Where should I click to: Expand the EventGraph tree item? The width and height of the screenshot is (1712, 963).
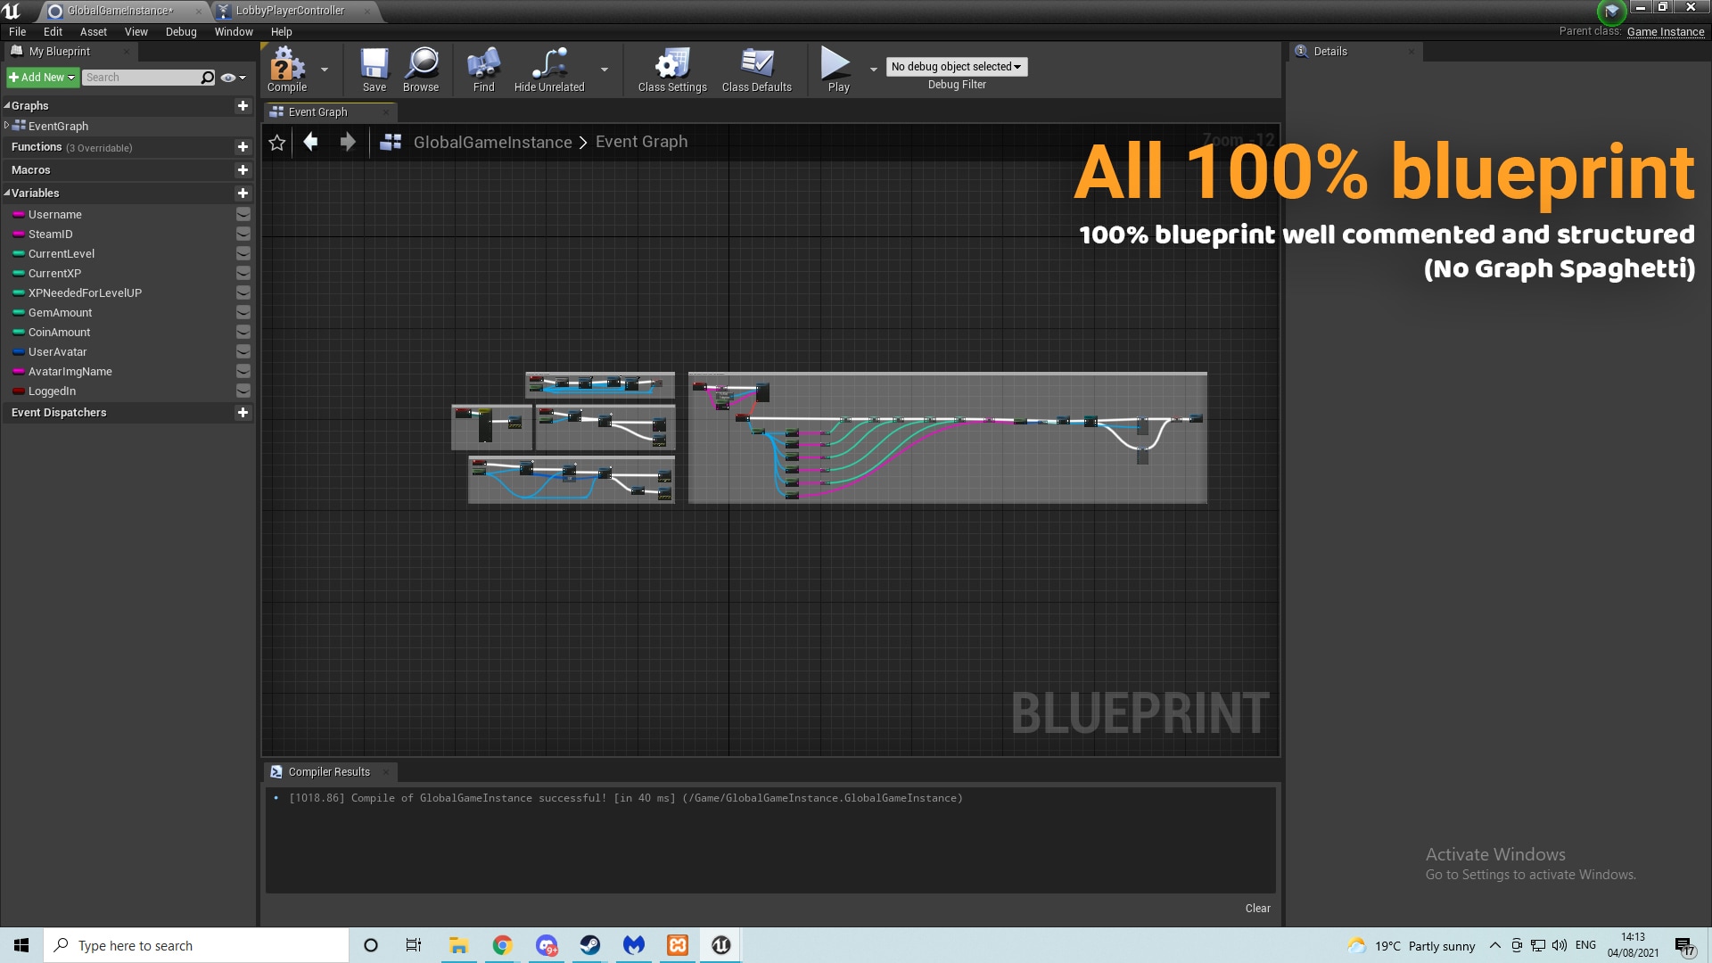[7, 126]
